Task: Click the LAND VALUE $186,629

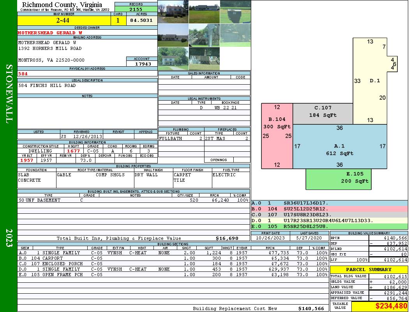Action: [395, 287]
